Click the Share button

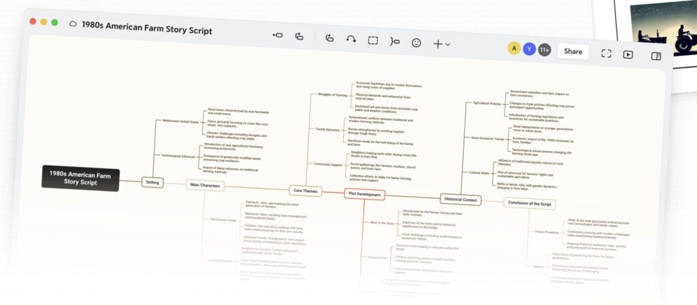tap(573, 52)
